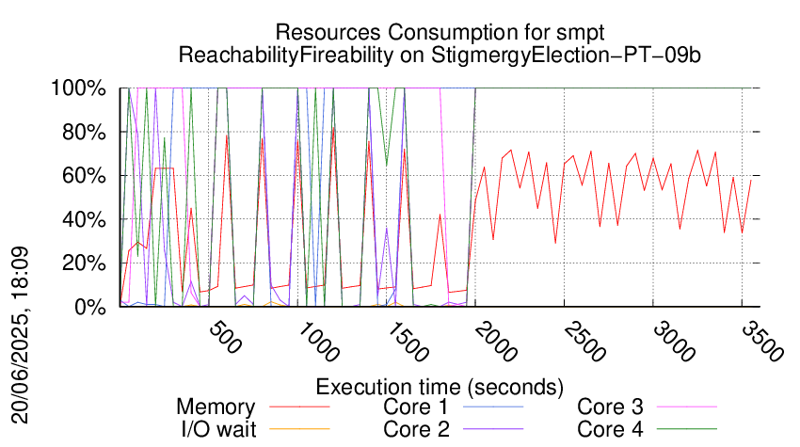The width and height of the screenshot is (800, 447).
Task: Click the red Memory legend line
Action: [299, 407]
